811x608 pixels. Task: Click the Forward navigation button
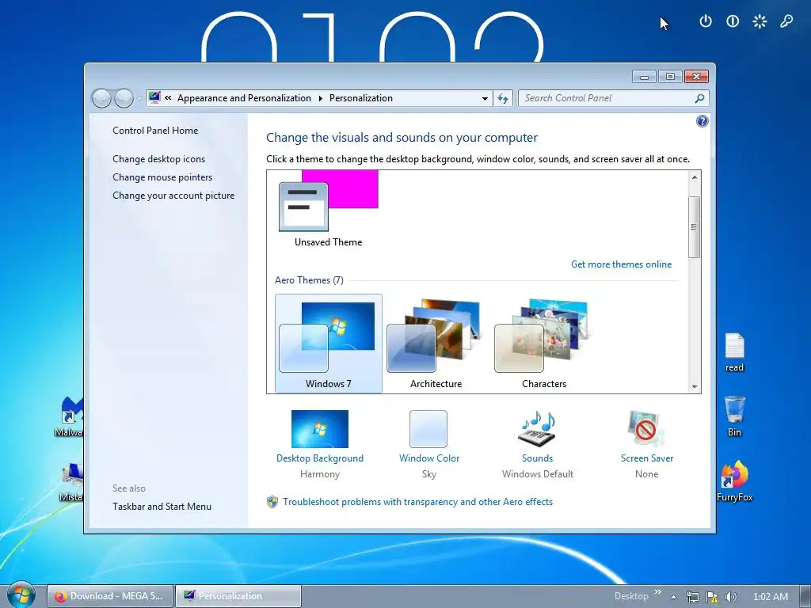124,98
